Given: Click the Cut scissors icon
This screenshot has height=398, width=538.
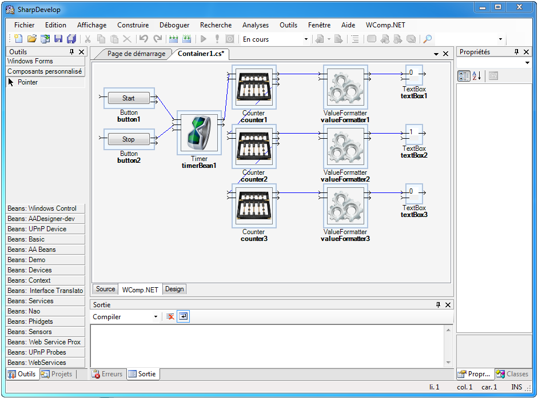Looking at the screenshot, I should 88,39.
